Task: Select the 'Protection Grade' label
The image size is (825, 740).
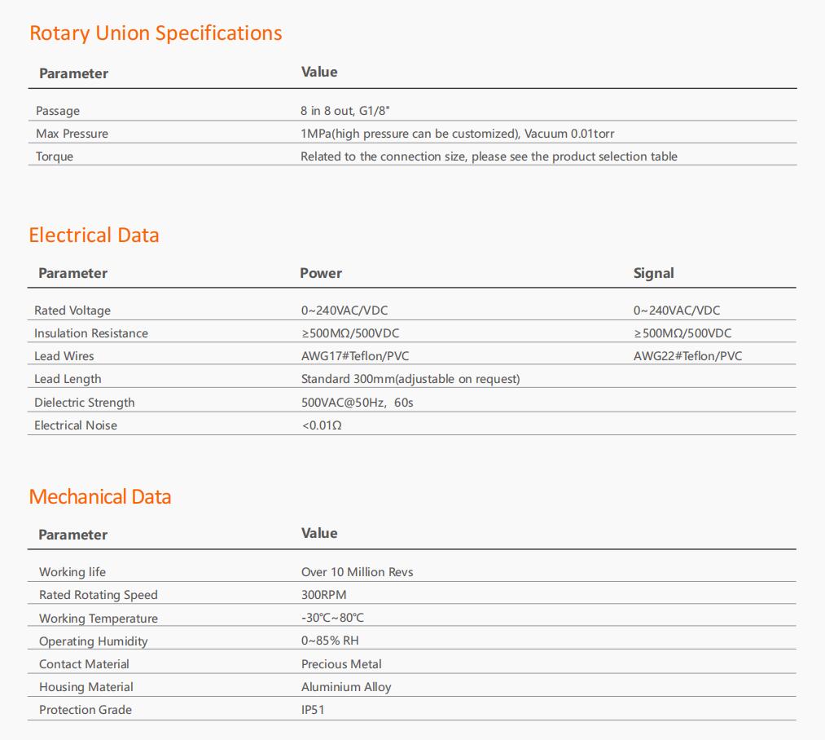Action: (86, 710)
